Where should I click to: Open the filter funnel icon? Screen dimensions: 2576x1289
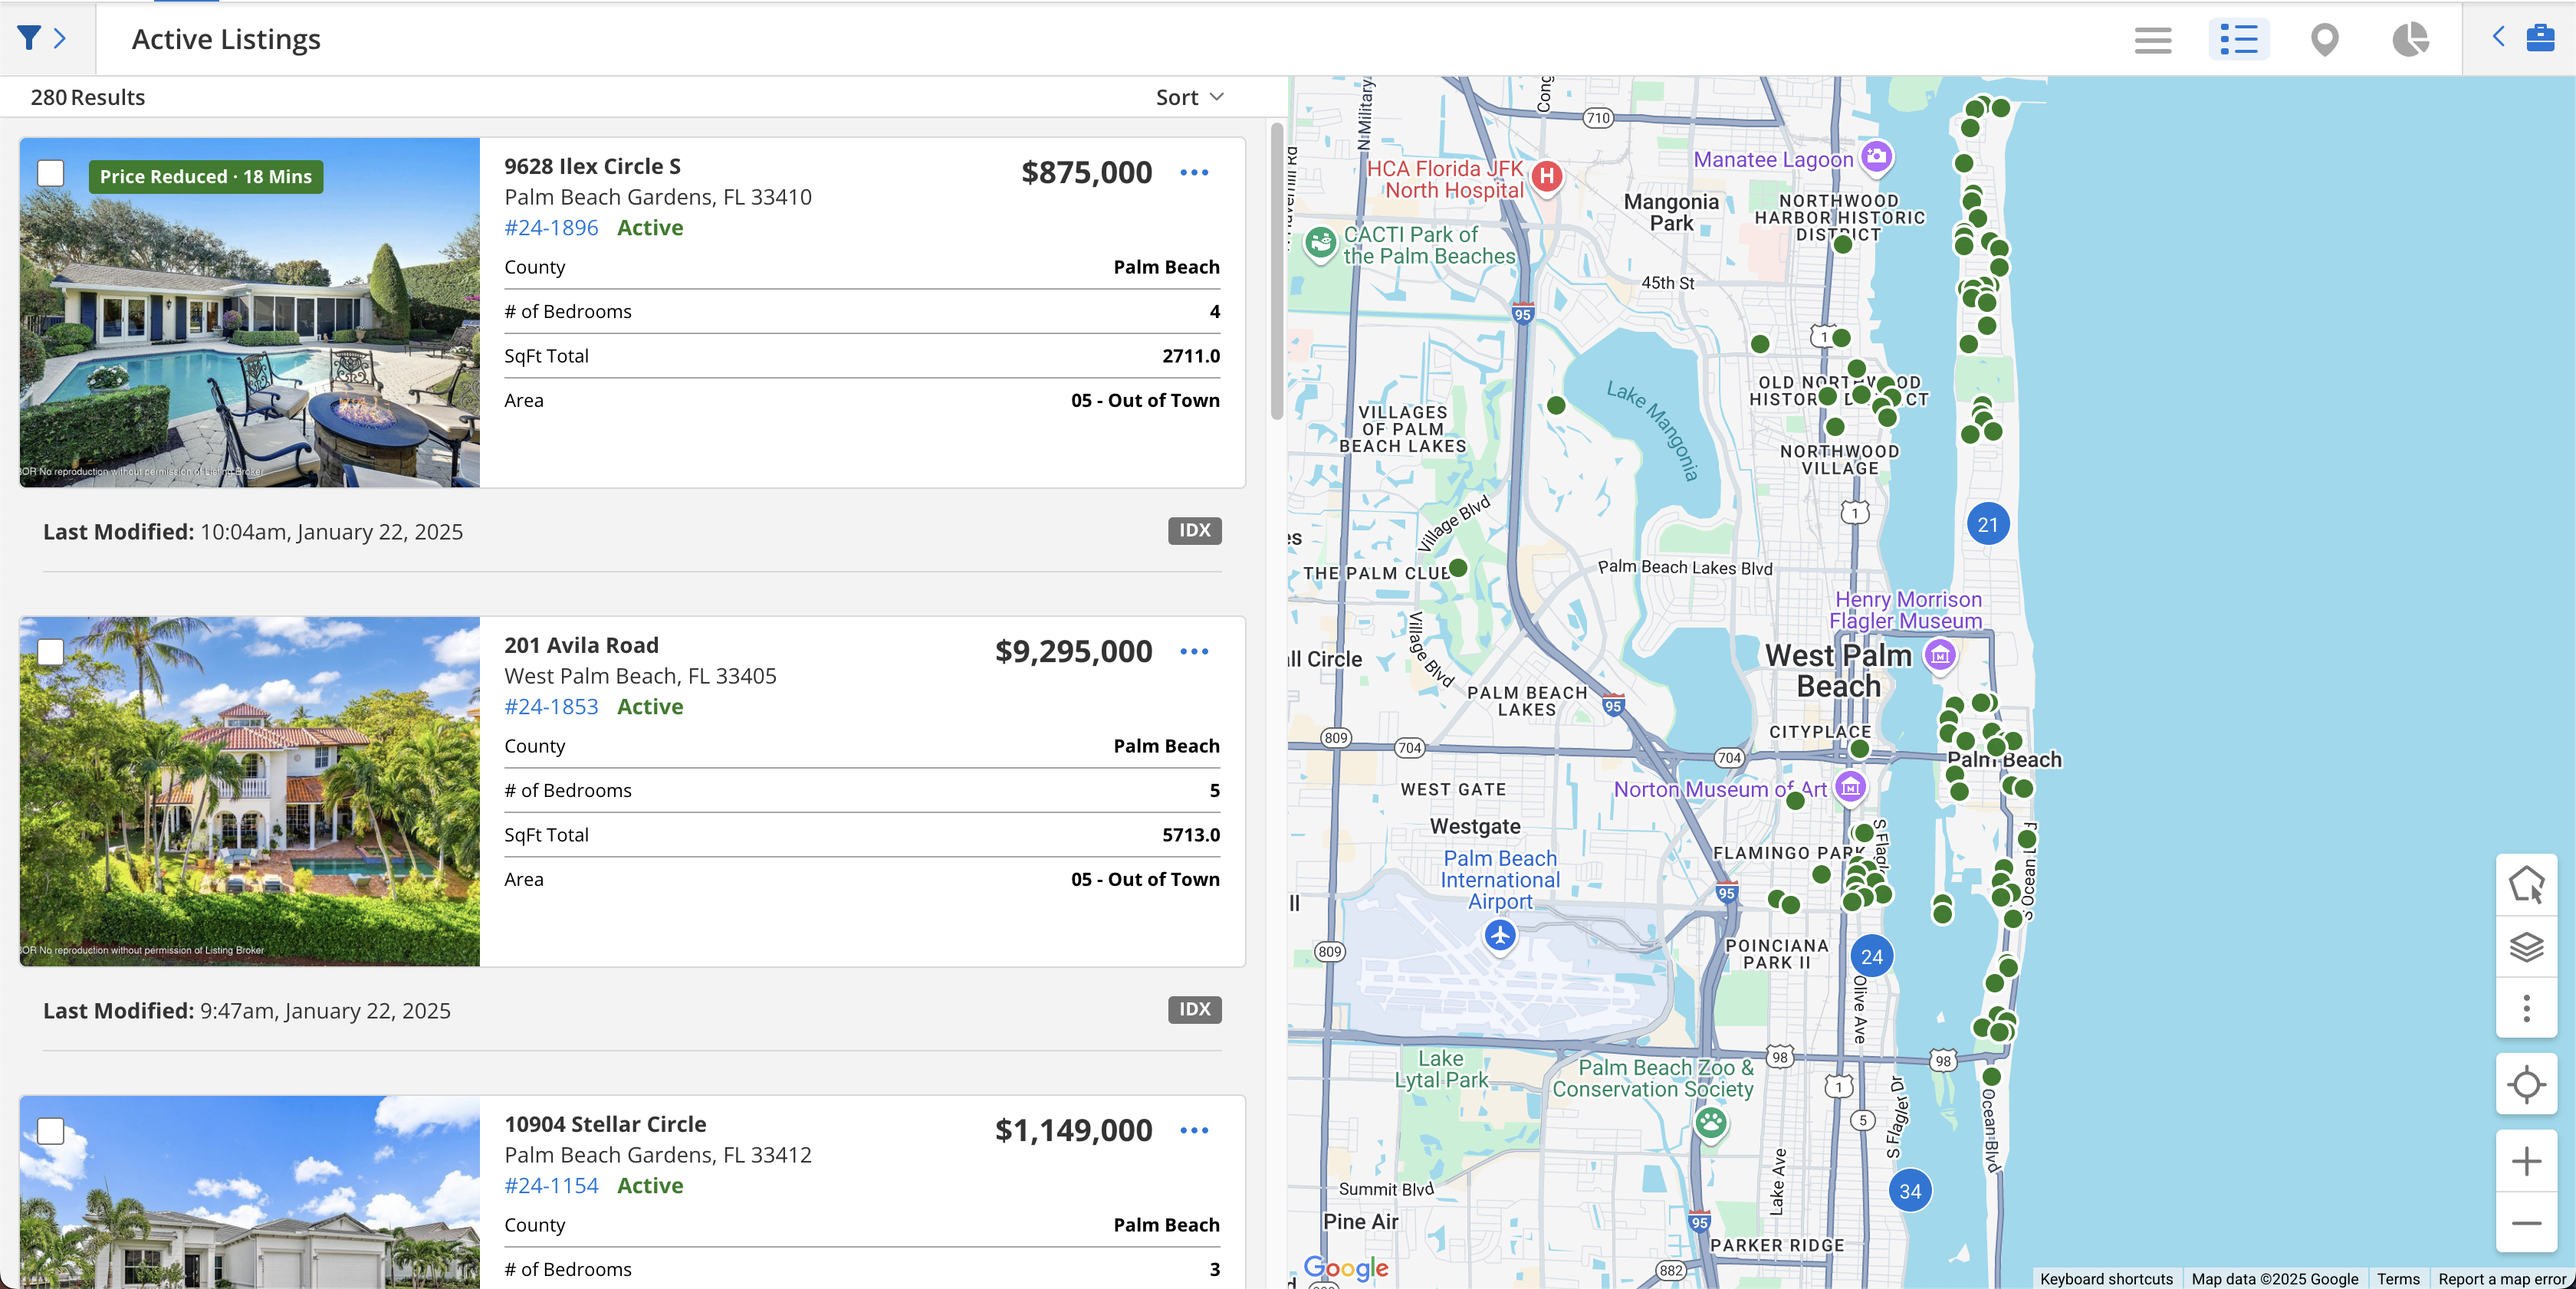pyautogui.click(x=29, y=38)
